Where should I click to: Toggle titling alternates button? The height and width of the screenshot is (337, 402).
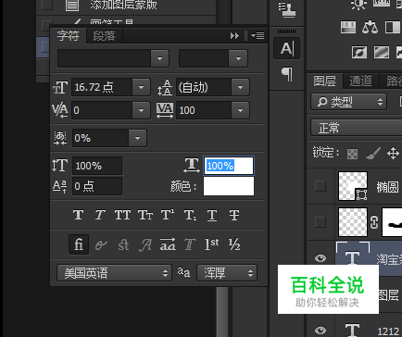(x=190, y=244)
